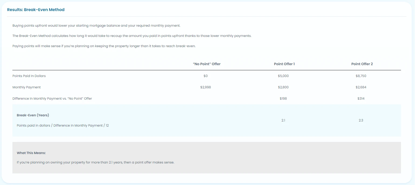Click the $2,800 monthly payment value

[x=283, y=87]
